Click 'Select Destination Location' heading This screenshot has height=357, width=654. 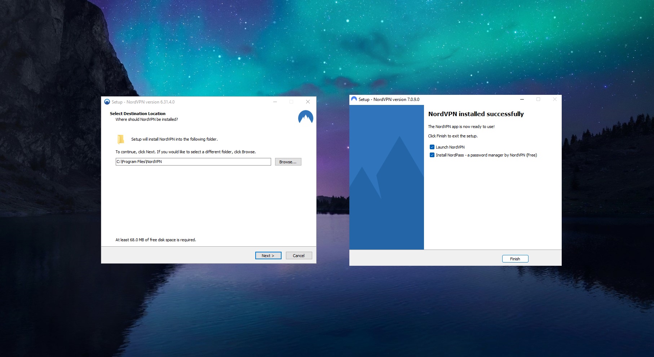point(138,114)
